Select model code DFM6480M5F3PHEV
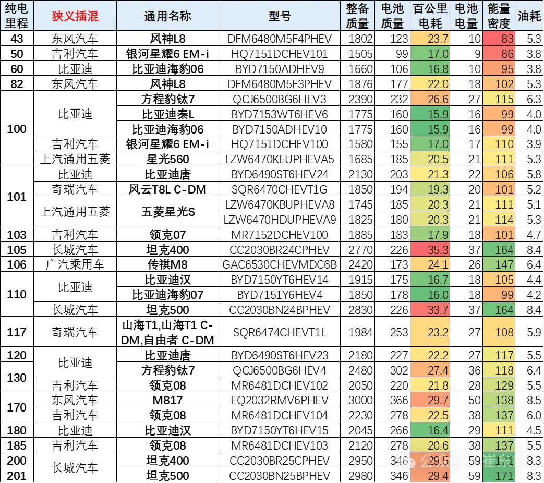Screen dimensions: 544x483 (280, 84)
